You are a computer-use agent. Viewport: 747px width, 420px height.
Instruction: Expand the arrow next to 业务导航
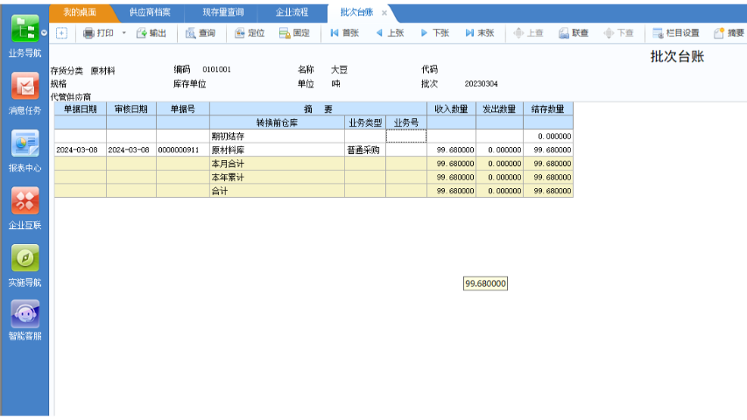click(44, 33)
